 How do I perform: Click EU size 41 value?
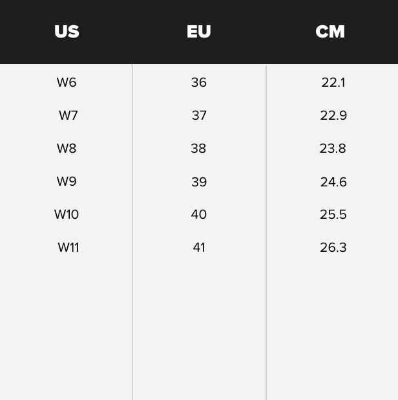199,247
